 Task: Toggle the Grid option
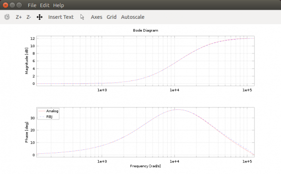tap(111, 17)
